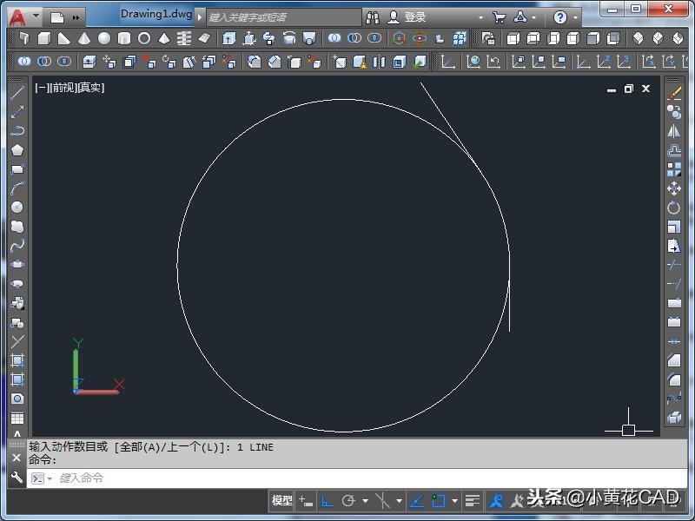This screenshot has height=521, width=695.
Task: Toggle object snap tracking in status bar
Action: [417, 501]
